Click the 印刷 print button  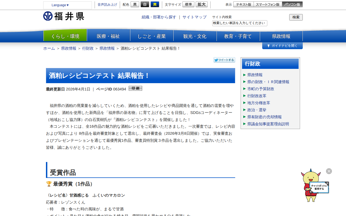135,88
